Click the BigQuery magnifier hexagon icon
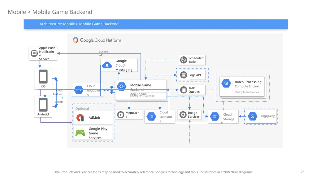 [253, 116]
